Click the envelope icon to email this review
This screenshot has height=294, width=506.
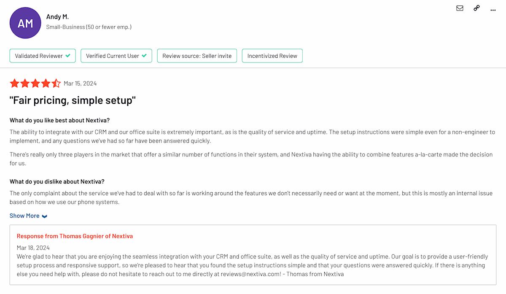pyautogui.click(x=460, y=8)
